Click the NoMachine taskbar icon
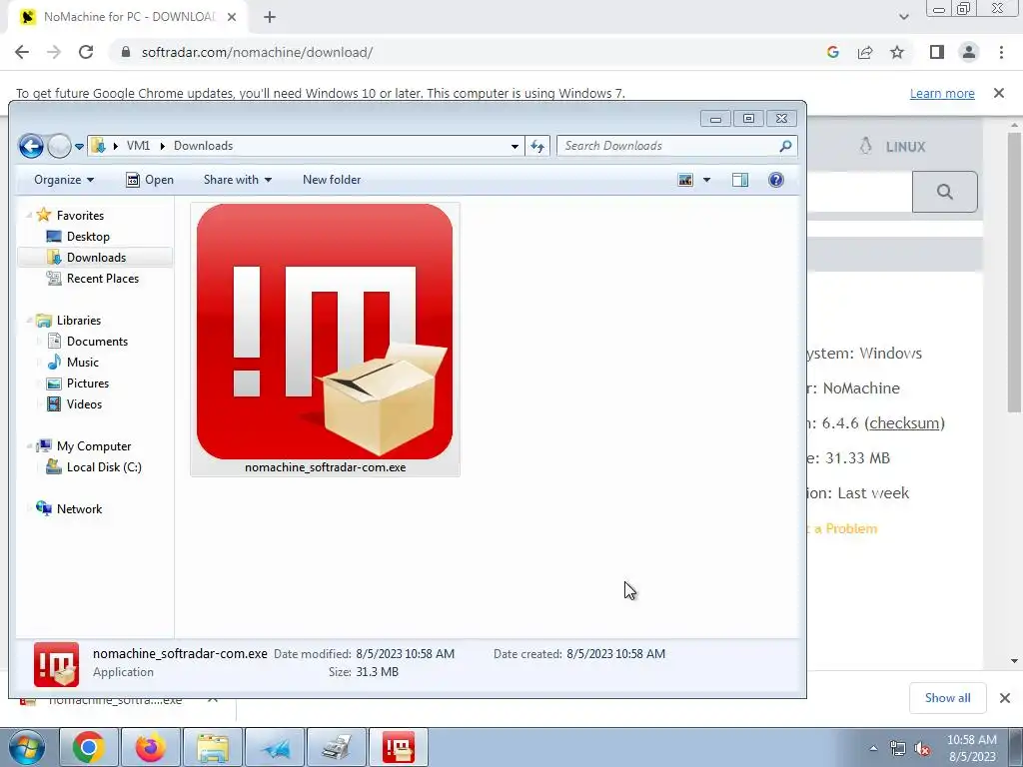The height and width of the screenshot is (767, 1023). (x=399, y=747)
